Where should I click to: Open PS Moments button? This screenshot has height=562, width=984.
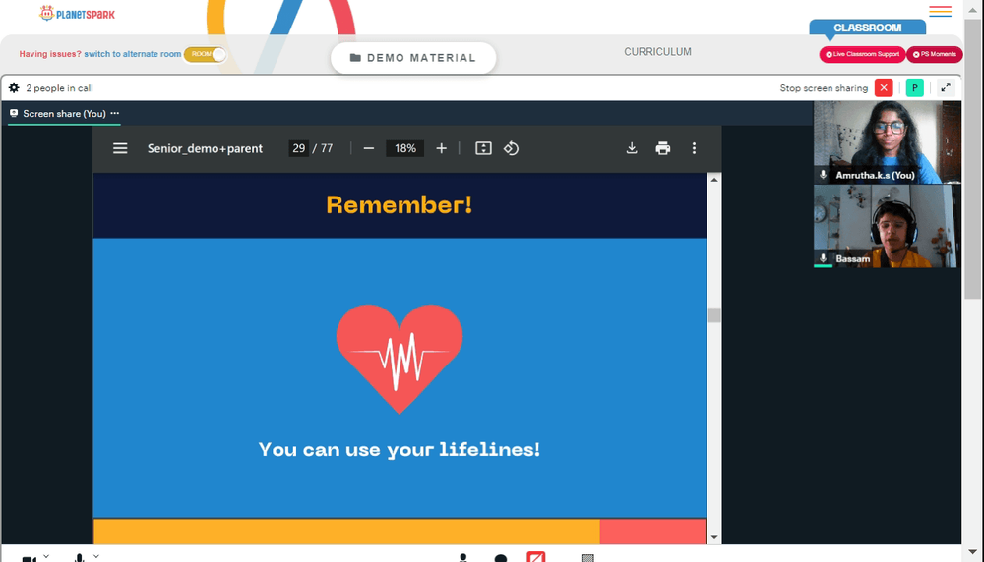pos(935,54)
